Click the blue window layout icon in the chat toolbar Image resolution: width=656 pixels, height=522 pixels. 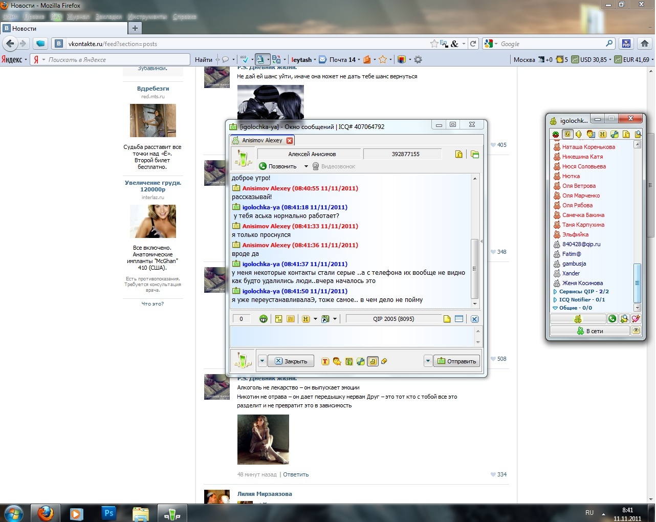pyautogui.click(x=459, y=319)
